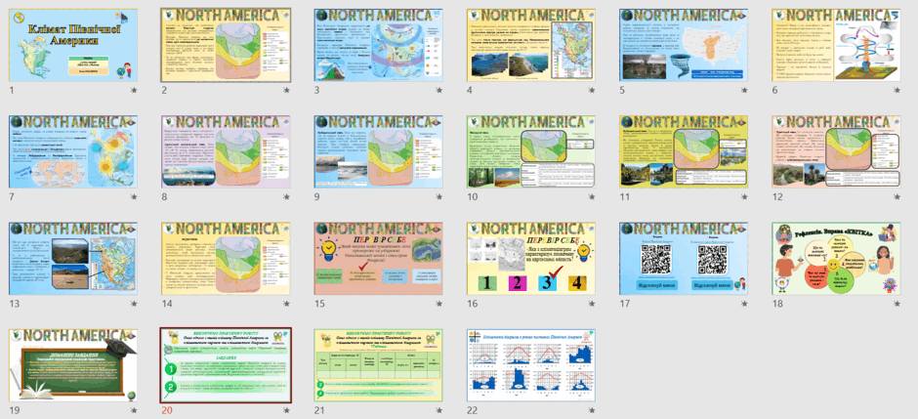Click the star icon beside slide number 18
Screen dimensions: 918x419
897,304
